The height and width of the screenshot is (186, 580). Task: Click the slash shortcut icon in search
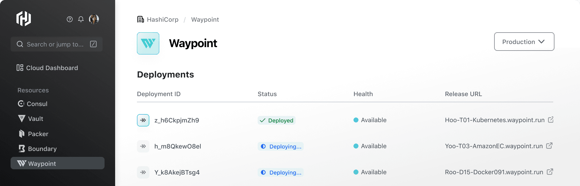point(93,44)
